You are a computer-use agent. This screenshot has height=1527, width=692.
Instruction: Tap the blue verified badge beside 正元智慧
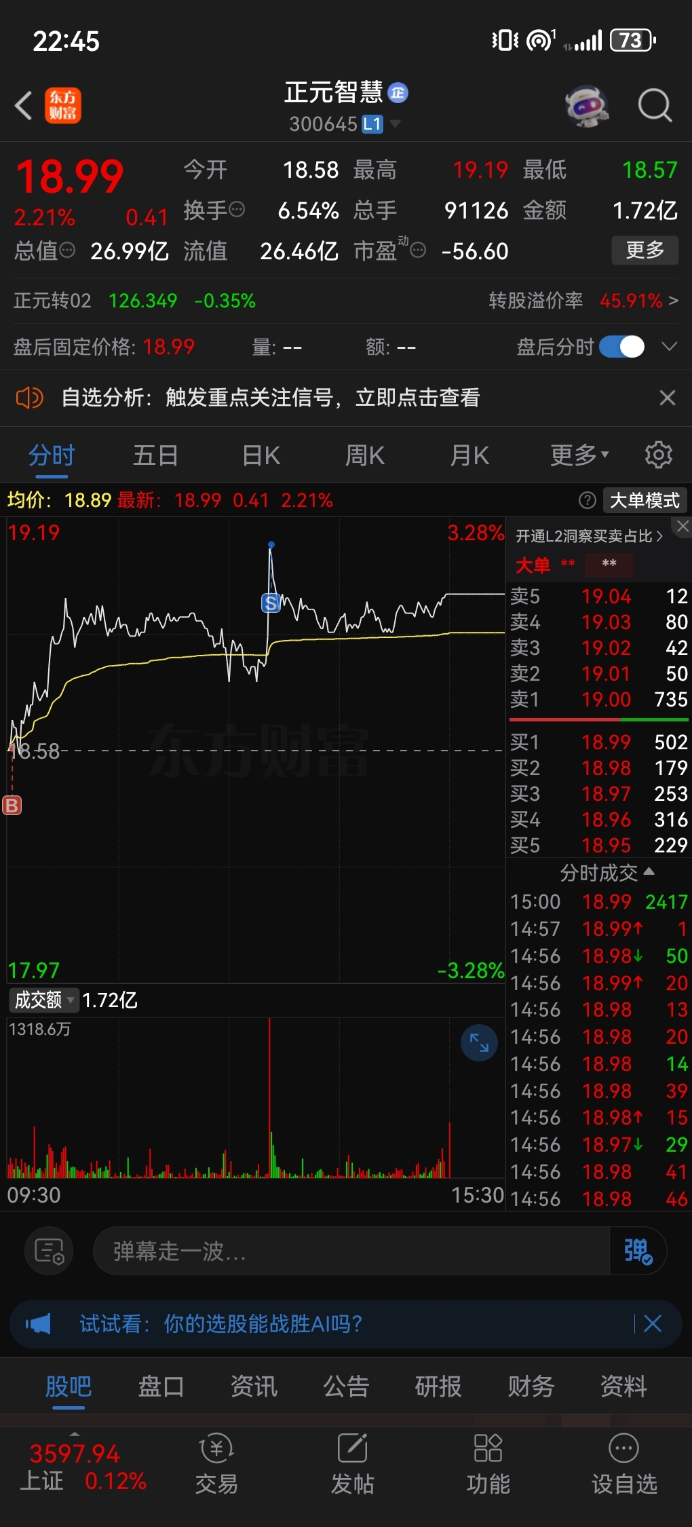[398, 92]
